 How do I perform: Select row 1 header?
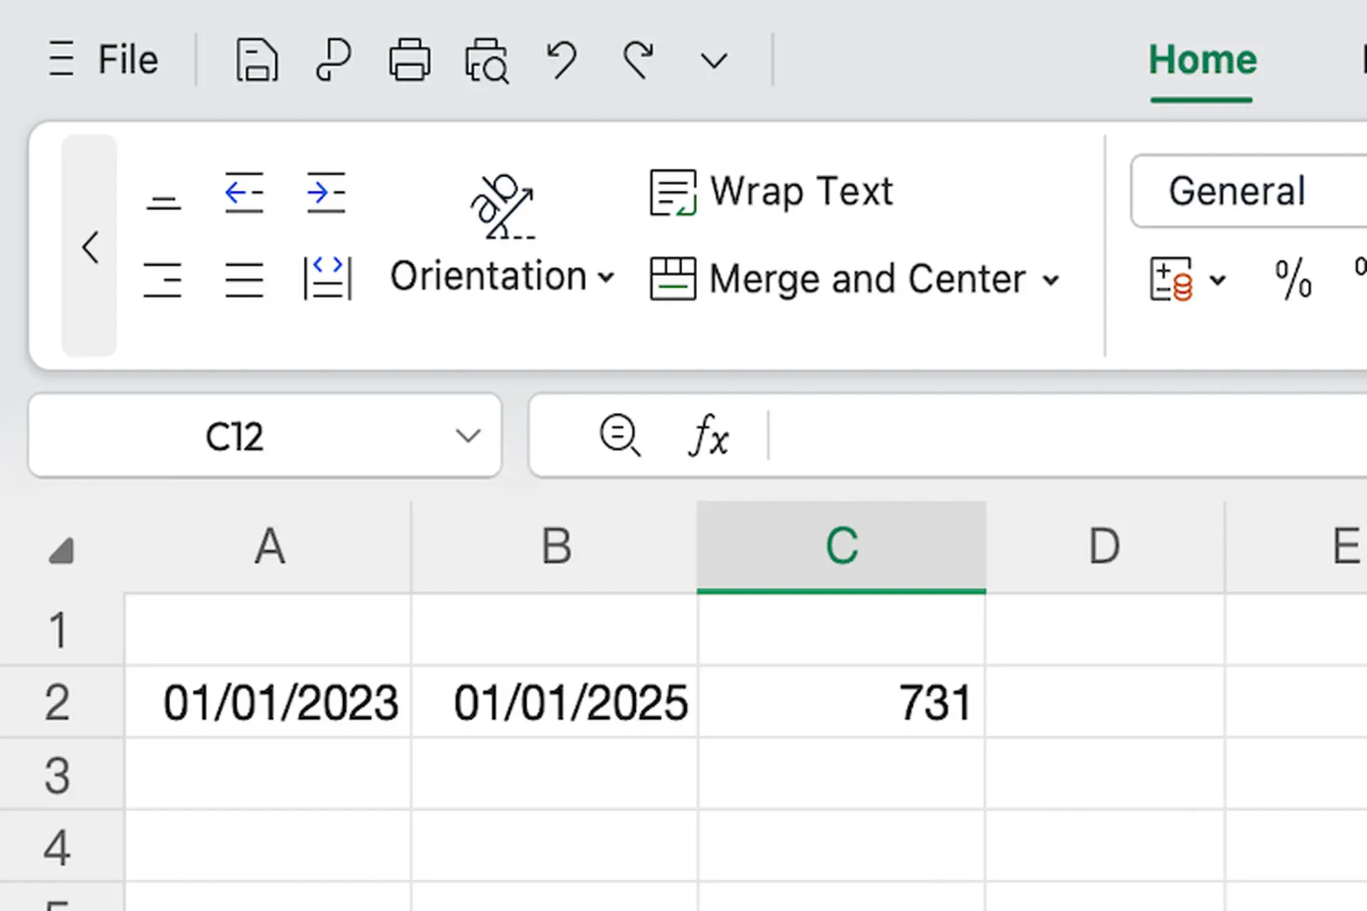61,630
